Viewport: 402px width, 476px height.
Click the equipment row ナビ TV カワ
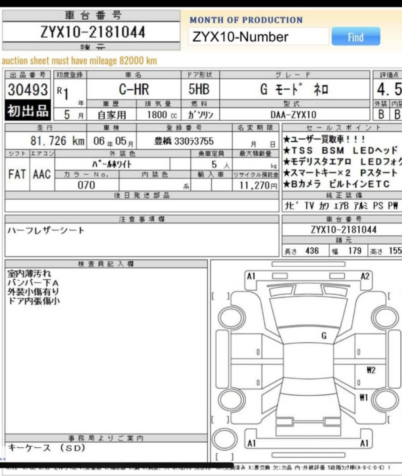[x=341, y=206]
